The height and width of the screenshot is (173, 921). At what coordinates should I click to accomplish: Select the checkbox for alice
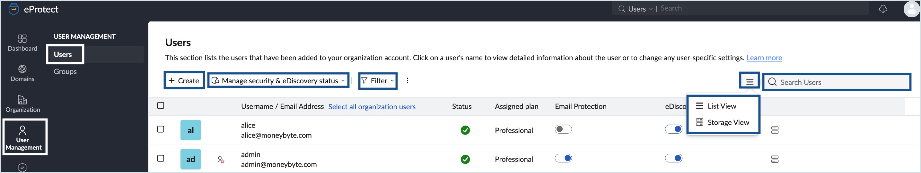(161, 129)
